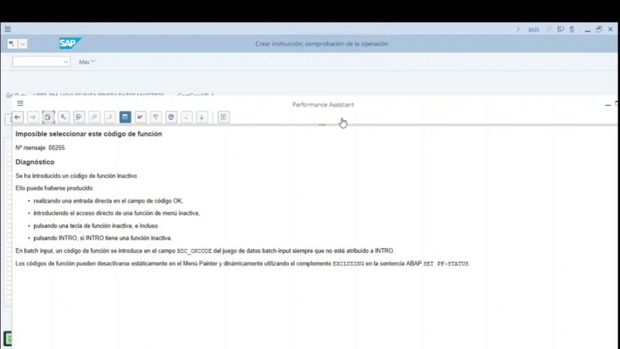Click the IA05 transaction code label
Viewport: 620px width, 349px height.
tap(534, 30)
